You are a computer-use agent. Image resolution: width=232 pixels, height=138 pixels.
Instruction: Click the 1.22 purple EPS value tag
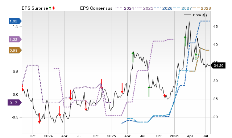[15, 39]
